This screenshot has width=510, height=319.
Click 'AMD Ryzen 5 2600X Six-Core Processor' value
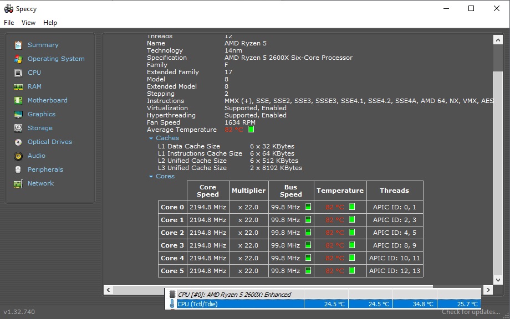tap(288, 58)
